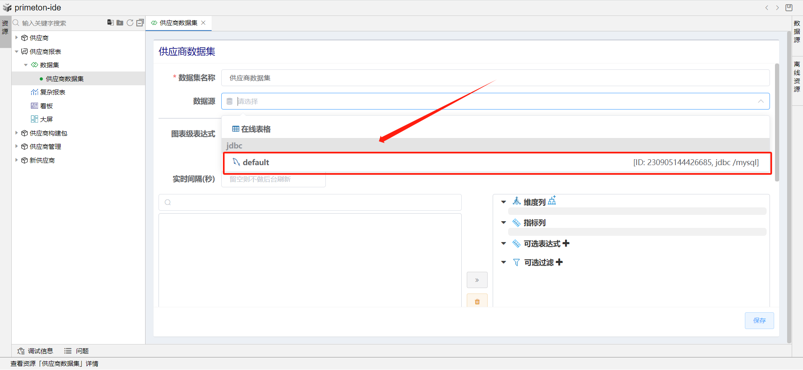The height and width of the screenshot is (370, 803).
Task: Open 复杂报表 in the resource tree
Action: (52, 92)
